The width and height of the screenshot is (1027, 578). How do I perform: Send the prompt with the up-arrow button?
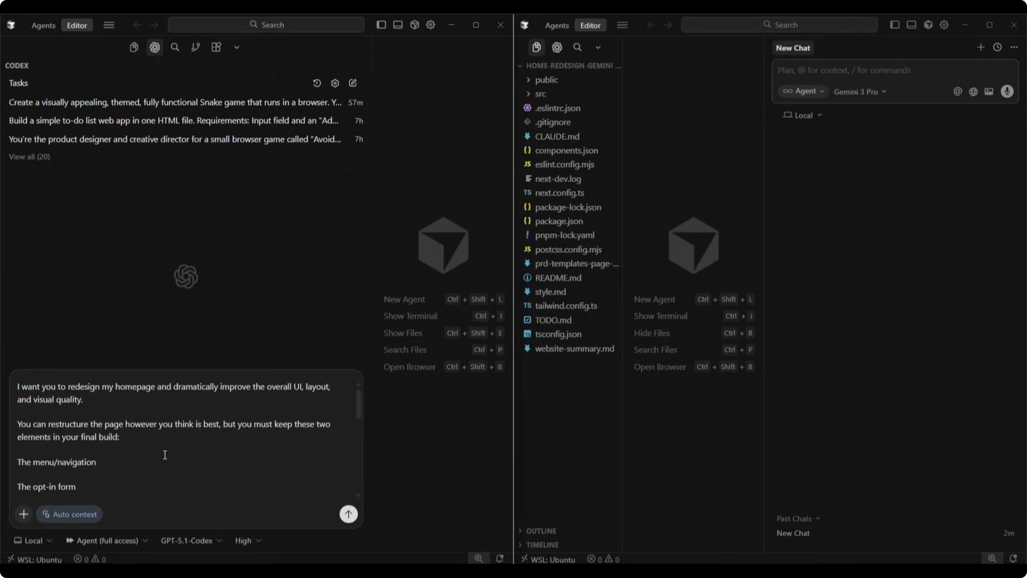(x=349, y=514)
